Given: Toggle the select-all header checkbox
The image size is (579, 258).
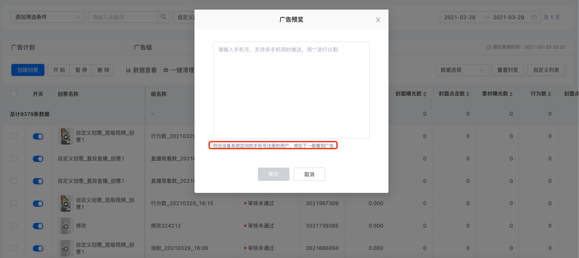Looking at the screenshot, I should (14, 93).
